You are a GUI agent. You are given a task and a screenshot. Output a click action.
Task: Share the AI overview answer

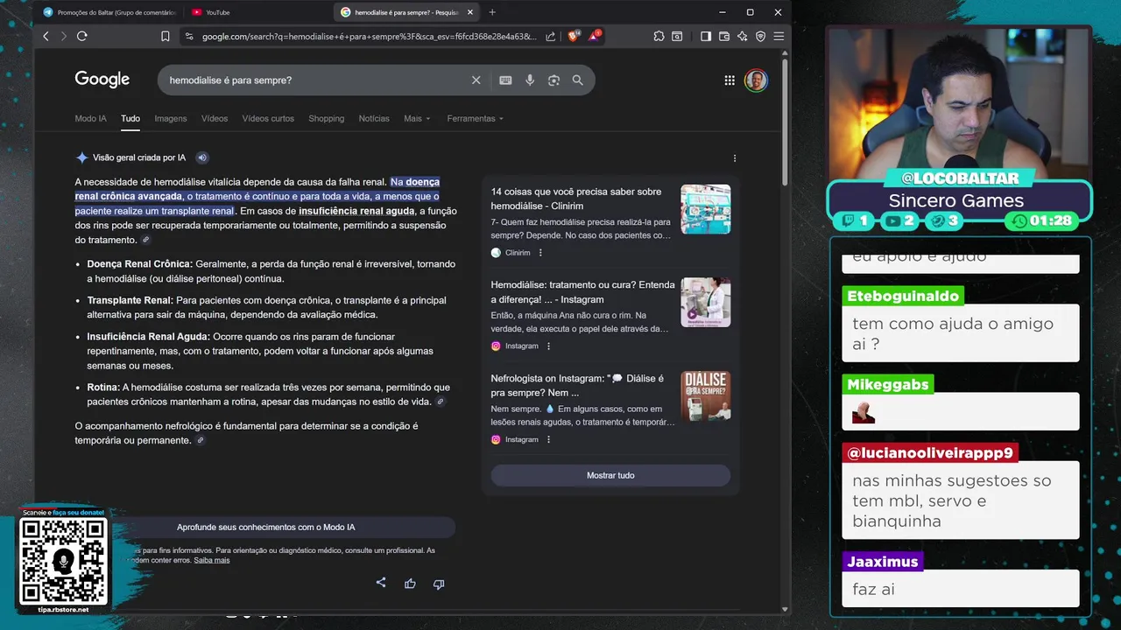381,583
